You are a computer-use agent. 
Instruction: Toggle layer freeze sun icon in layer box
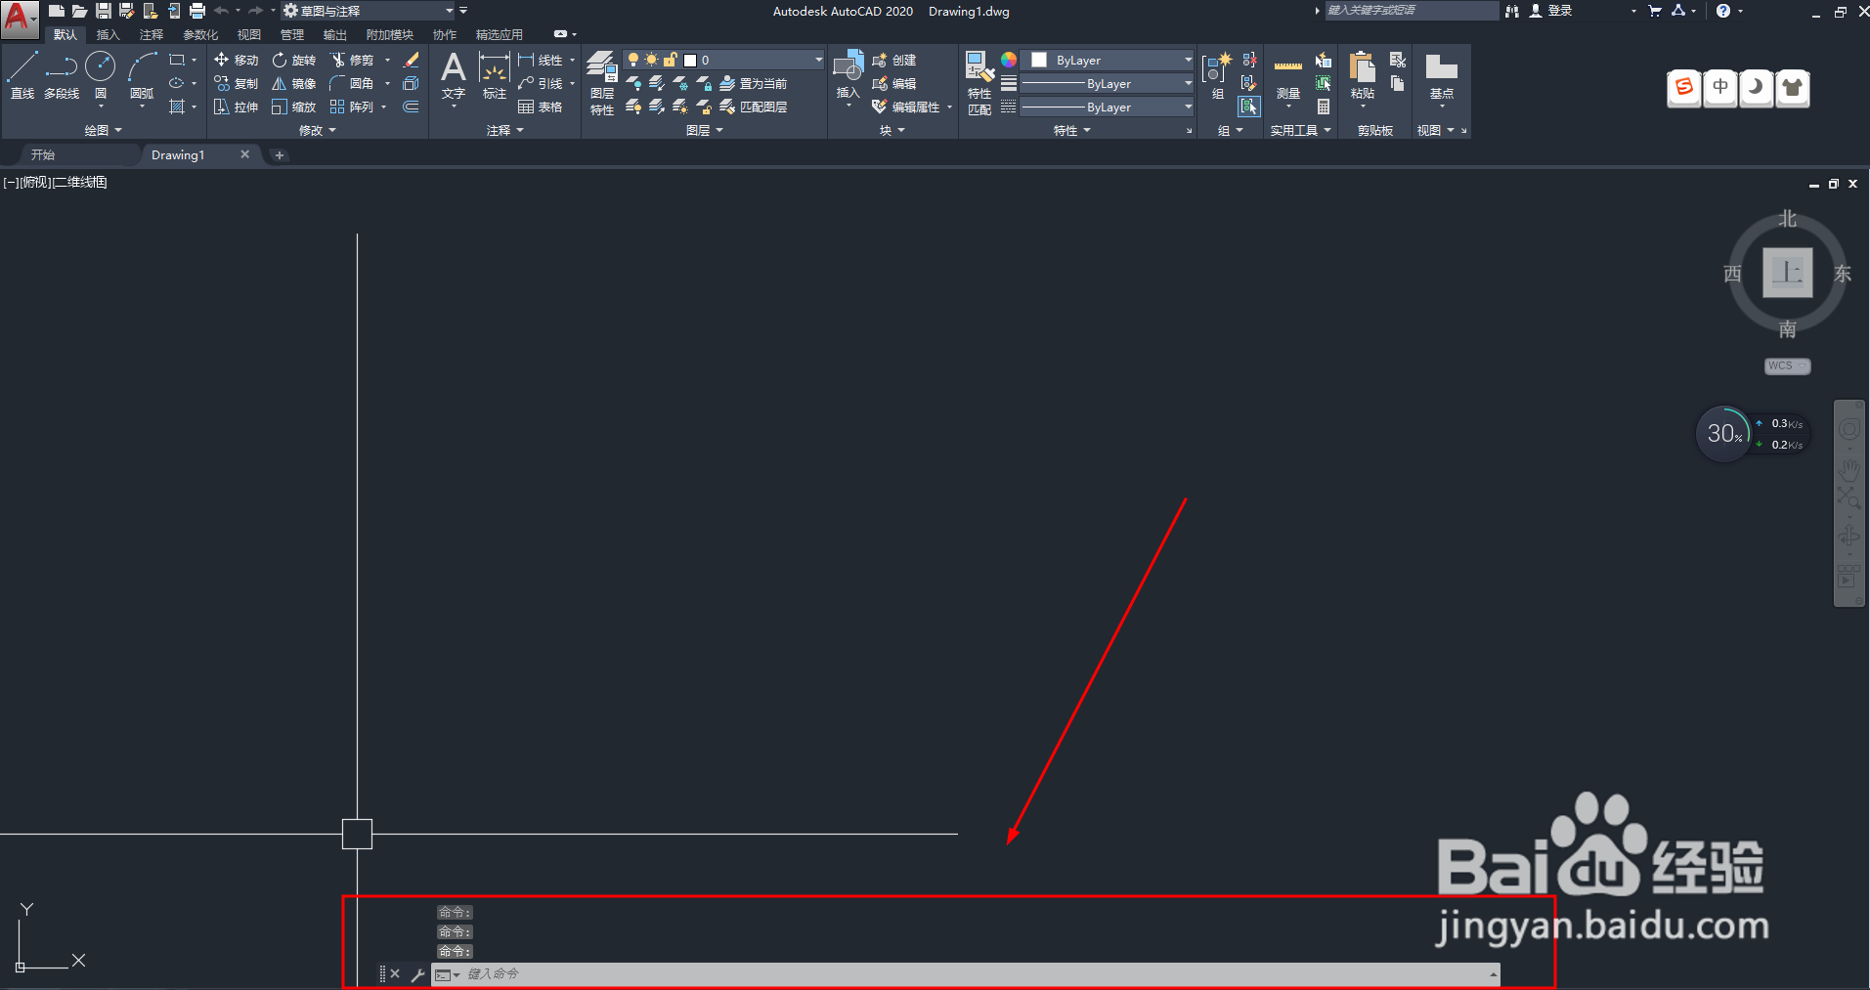coord(651,60)
